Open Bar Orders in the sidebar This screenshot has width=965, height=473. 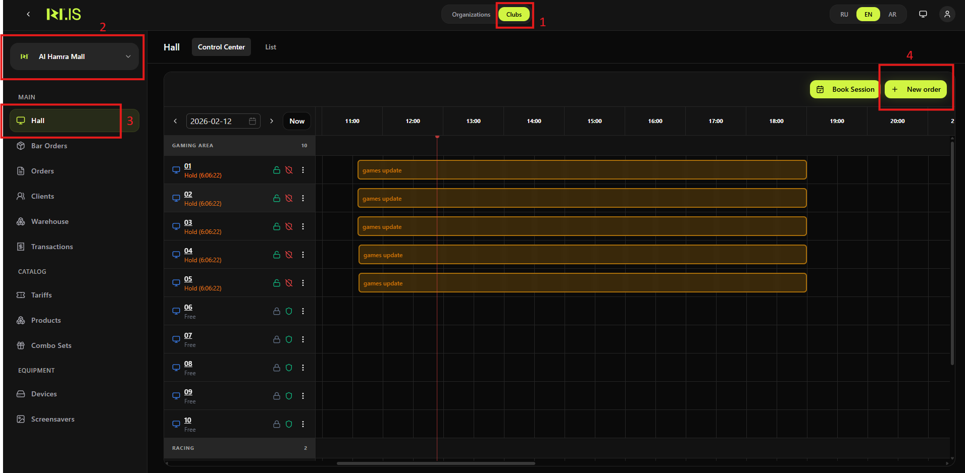click(49, 146)
